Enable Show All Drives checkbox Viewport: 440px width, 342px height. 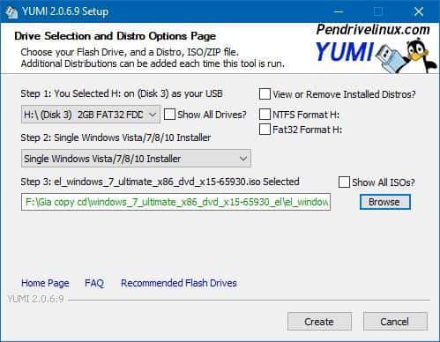pyautogui.click(x=169, y=115)
